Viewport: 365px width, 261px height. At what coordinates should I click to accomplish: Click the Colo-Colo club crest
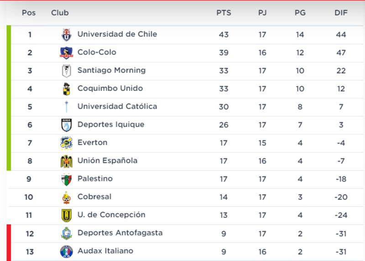pyautogui.click(x=67, y=53)
